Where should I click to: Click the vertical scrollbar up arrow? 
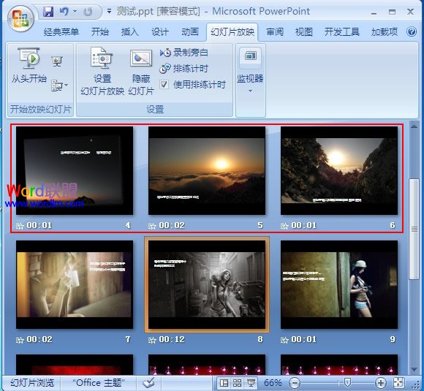(414, 126)
